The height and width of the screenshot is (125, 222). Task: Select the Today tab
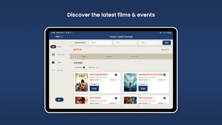click(x=84, y=57)
